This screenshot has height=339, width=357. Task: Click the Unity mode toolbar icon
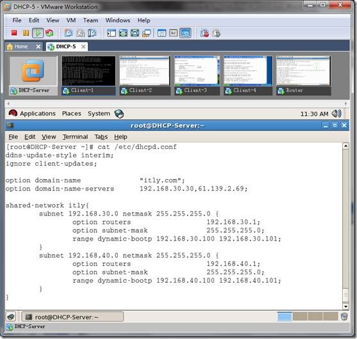tap(146, 33)
